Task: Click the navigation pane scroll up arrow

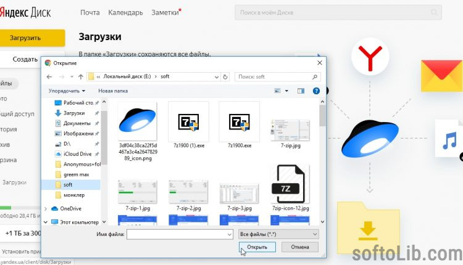Action: point(104,102)
